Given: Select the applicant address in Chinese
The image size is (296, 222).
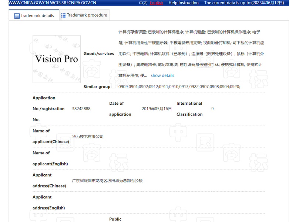Looking at the screenshot, I should 107,181.
